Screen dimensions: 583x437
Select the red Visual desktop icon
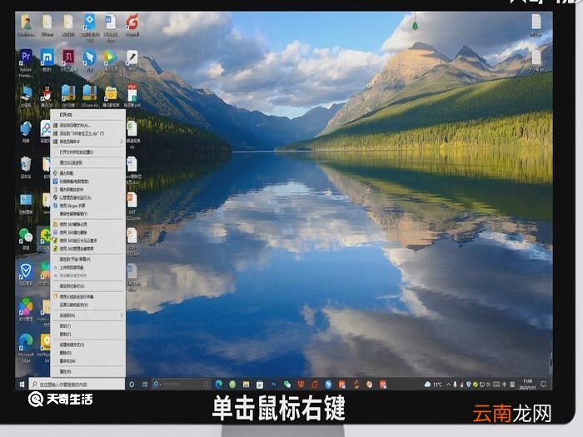[132, 24]
